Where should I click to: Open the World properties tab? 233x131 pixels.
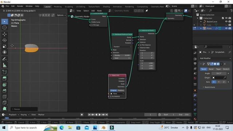[195, 78]
